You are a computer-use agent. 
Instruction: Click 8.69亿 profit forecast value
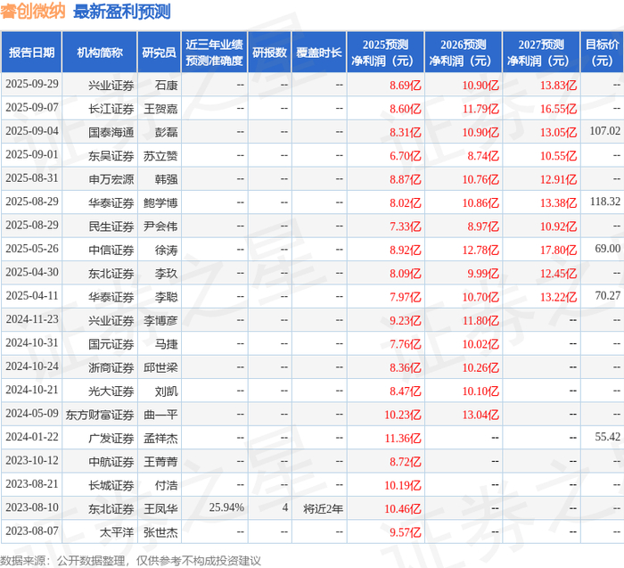point(405,86)
